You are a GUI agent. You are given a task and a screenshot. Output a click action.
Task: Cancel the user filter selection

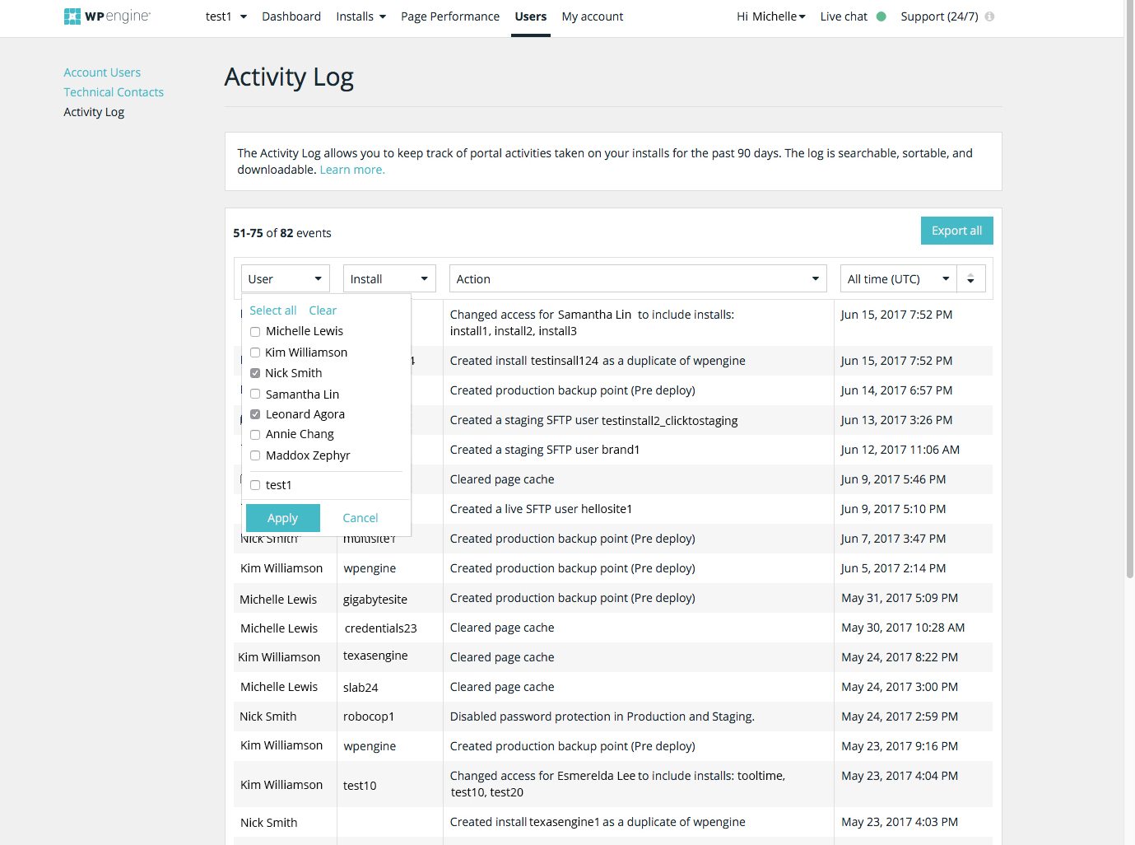point(361,518)
